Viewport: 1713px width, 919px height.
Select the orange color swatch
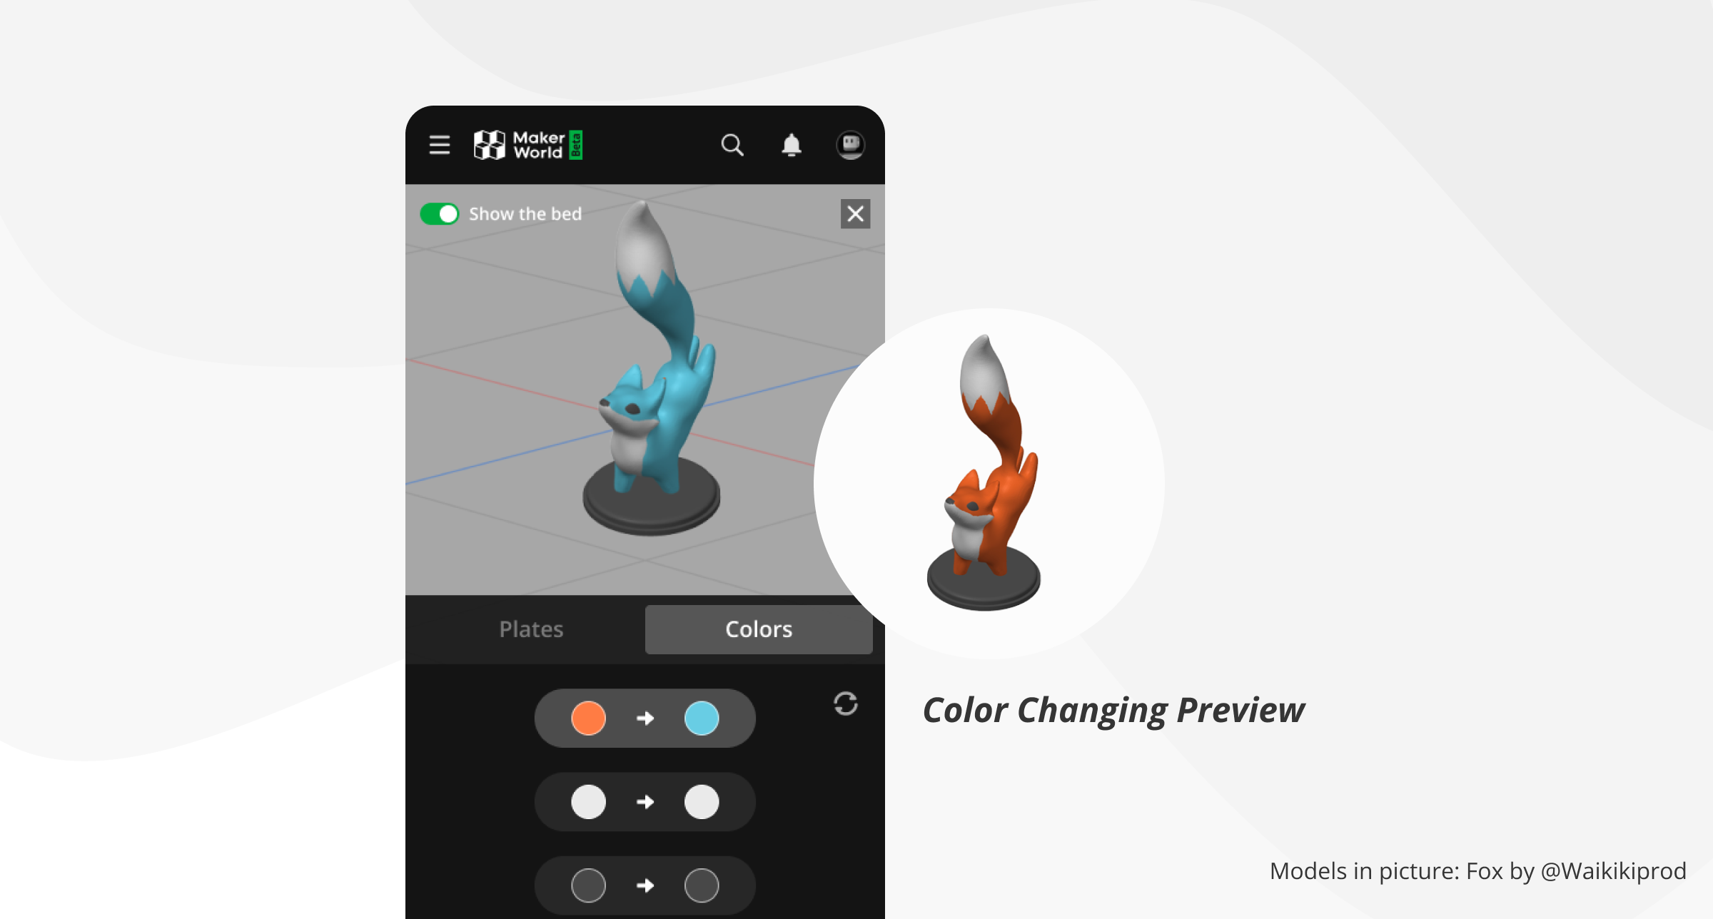click(x=587, y=717)
